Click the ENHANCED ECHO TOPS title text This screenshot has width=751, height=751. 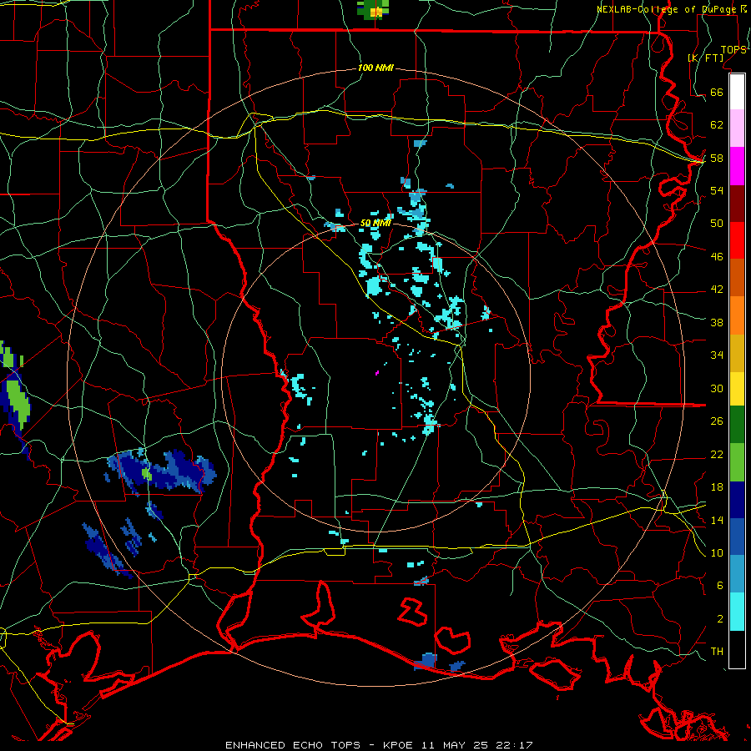pyautogui.click(x=293, y=745)
